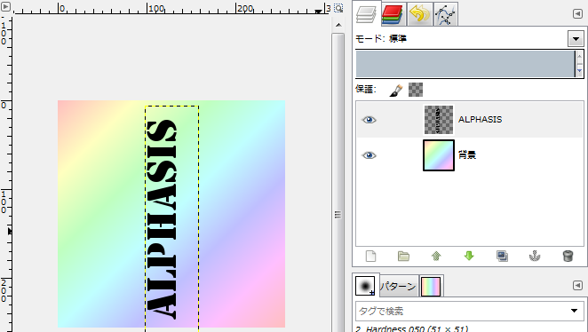Click the ALPHASIS text on the canvas
This screenshot has height=332, width=588.
[x=161, y=219]
